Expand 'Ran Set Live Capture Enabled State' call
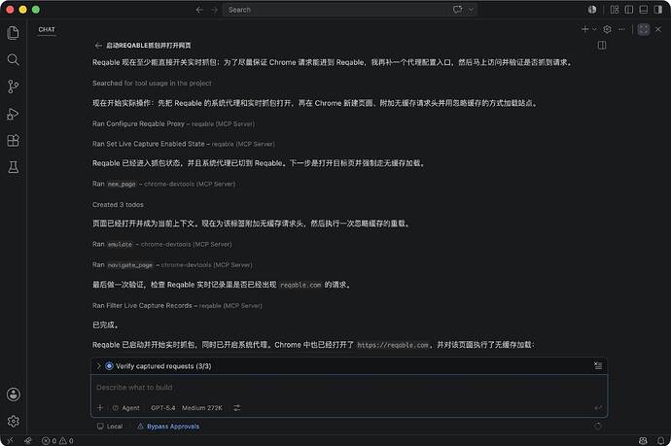The width and height of the screenshot is (671, 446). tap(184, 144)
